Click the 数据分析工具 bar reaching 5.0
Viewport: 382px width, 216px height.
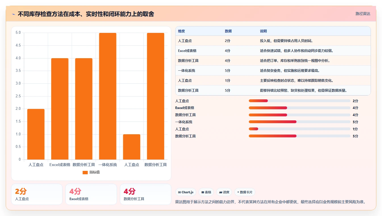[x=156, y=96]
